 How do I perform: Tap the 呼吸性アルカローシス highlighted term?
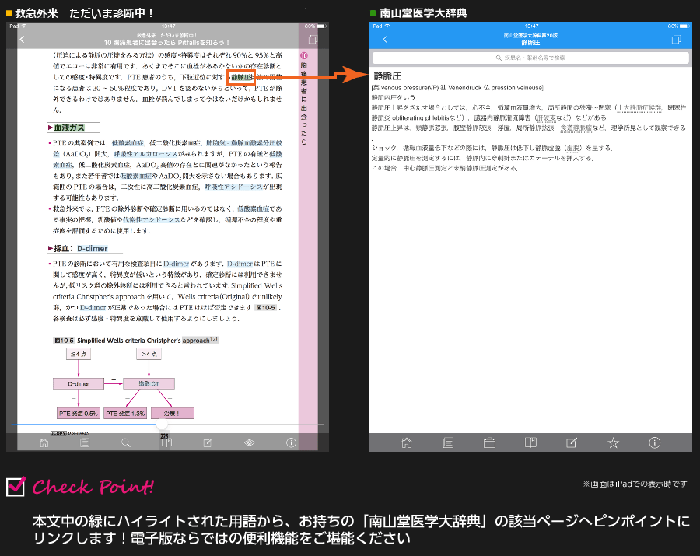[x=145, y=154]
